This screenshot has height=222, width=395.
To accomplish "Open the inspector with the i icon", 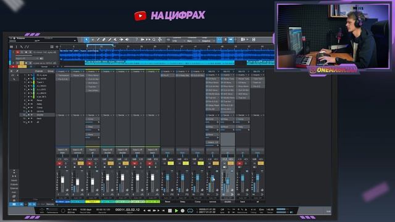I will click(x=17, y=47).
